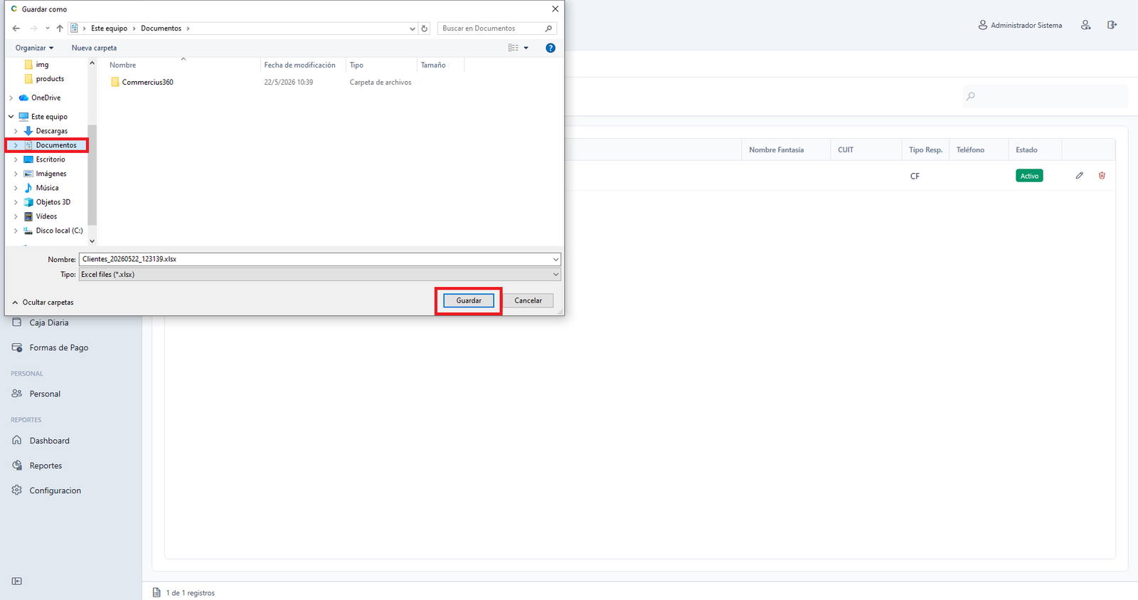Viewport: 1138px width, 600px height.
Task: Go up one folder level arrow
Action: pyautogui.click(x=60, y=28)
